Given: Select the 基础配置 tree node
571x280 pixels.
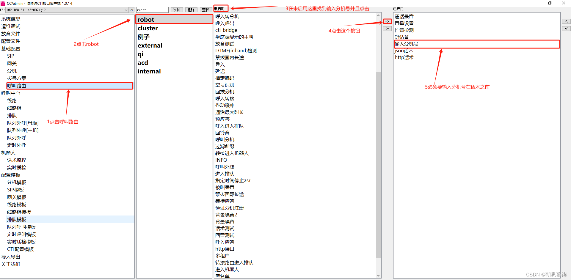Looking at the screenshot, I should click(x=11, y=49).
